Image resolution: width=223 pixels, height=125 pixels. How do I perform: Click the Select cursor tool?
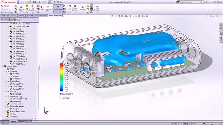click(49, 2)
